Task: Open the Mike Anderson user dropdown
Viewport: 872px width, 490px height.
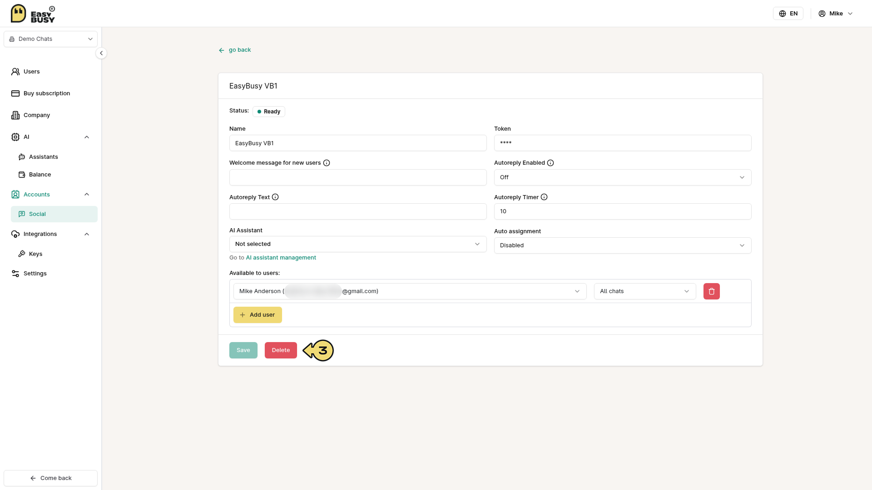Action: click(x=410, y=291)
